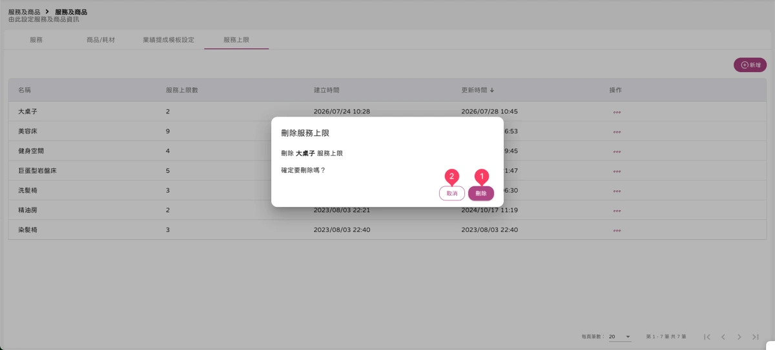The width and height of the screenshot is (775, 350).
Task: Select the 健身空間 name cell
Action: click(x=31, y=151)
